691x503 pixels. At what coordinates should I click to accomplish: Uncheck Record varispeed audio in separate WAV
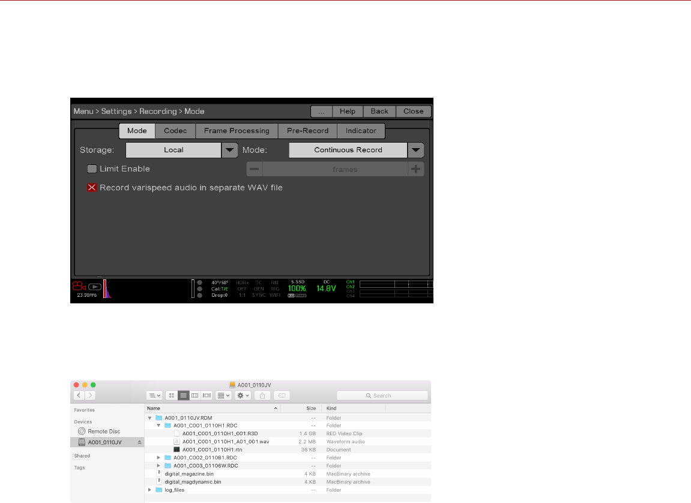point(92,188)
